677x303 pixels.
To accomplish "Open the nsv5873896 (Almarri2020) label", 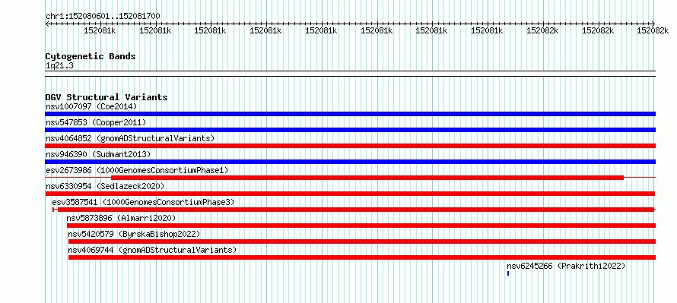I will tap(121, 218).
